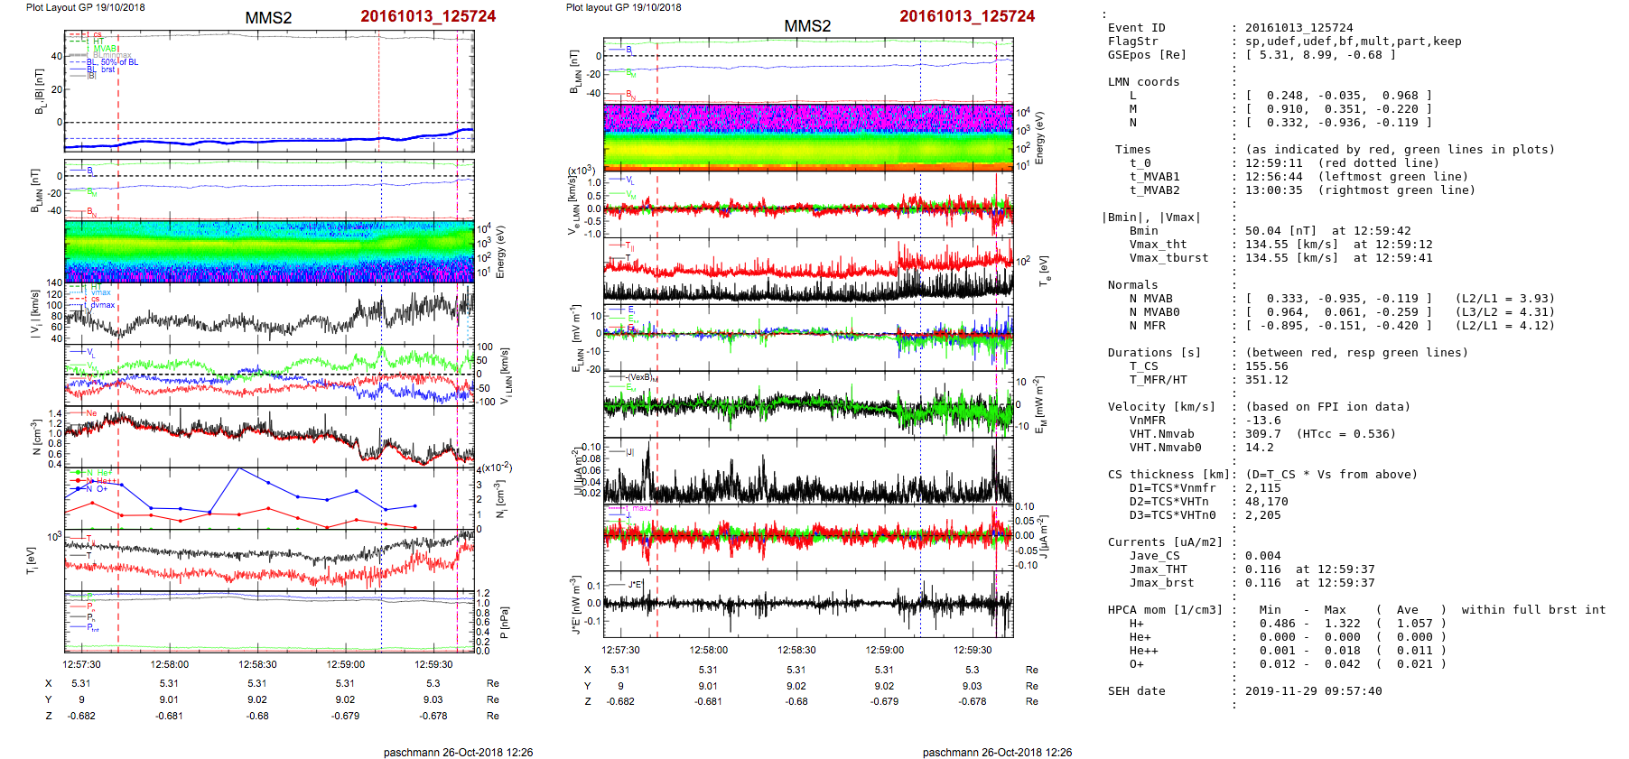Click the J*E panel axis label
The width and height of the screenshot is (1629, 759).
click(x=573, y=605)
